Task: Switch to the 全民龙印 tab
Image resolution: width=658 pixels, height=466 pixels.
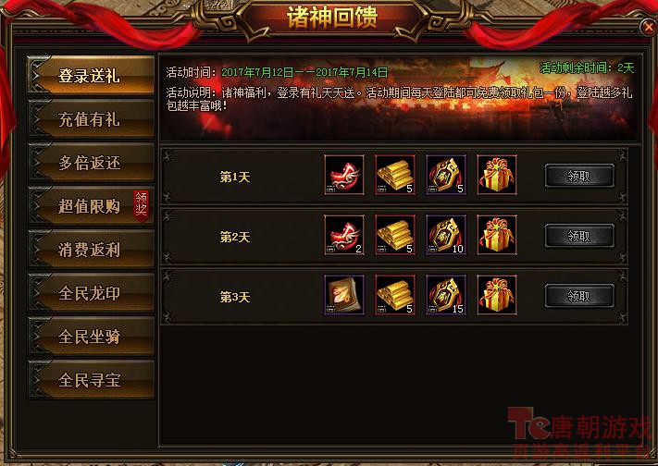Action: tap(91, 293)
